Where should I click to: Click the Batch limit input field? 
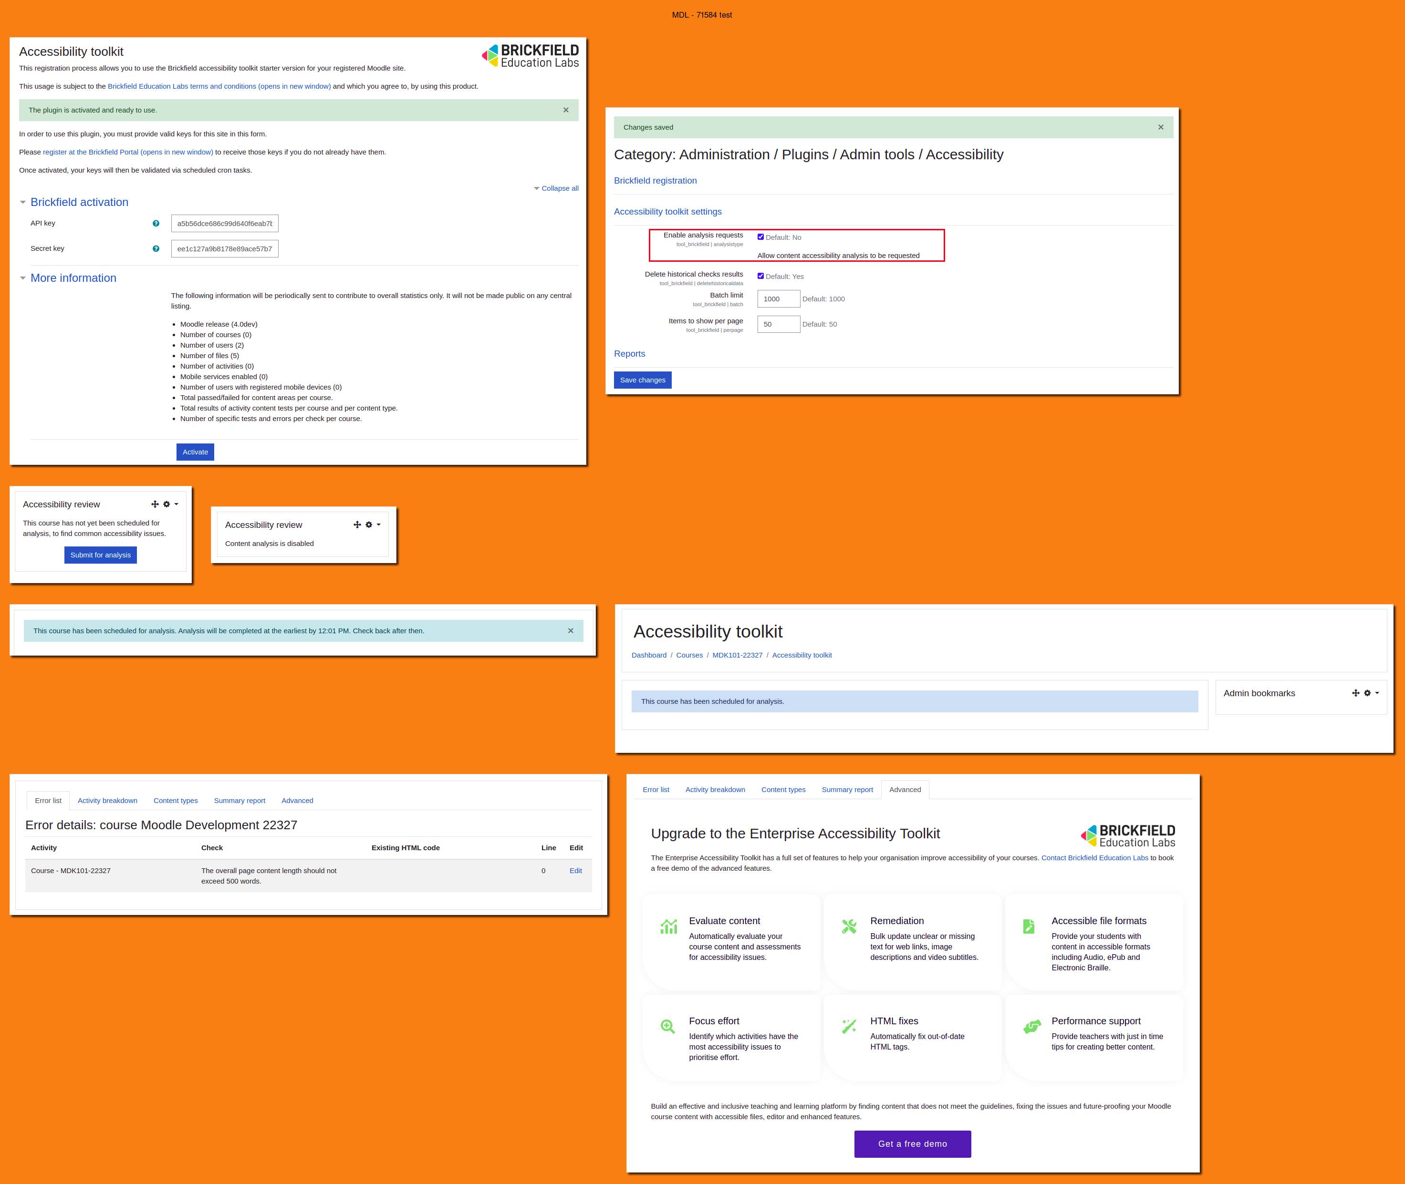(779, 299)
